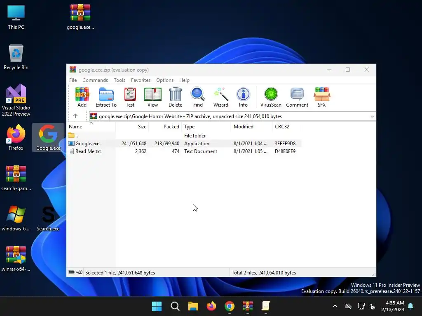The height and width of the screenshot is (316, 422).
Task: Open the notepad script icon in taskbar
Action: (x=266, y=306)
